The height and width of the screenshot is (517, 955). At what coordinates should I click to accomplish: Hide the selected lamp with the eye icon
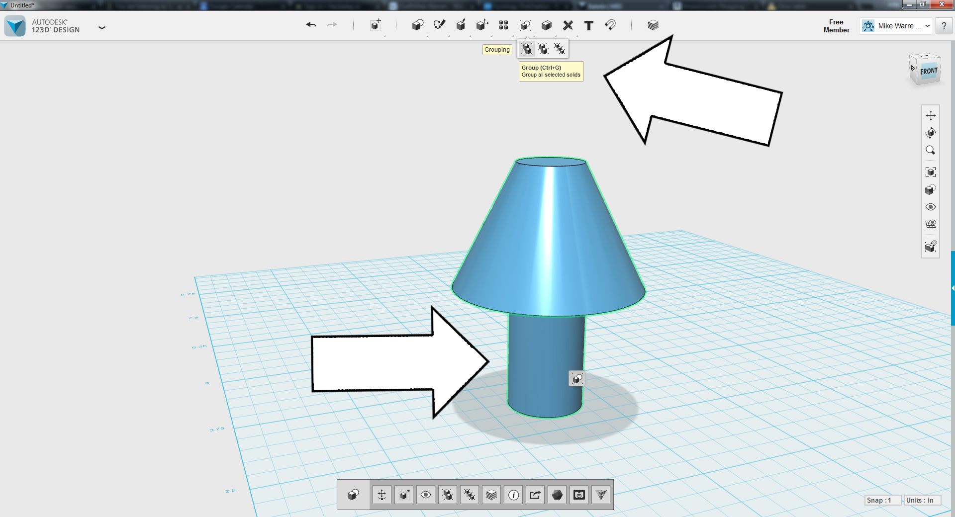coord(425,495)
